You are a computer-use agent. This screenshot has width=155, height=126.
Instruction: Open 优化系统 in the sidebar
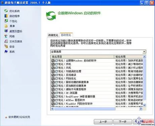[x=14, y=11]
